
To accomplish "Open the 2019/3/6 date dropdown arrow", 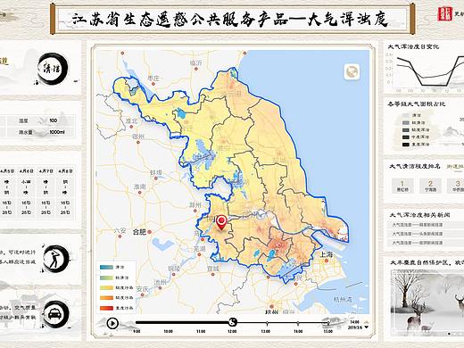I will pos(367,327).
